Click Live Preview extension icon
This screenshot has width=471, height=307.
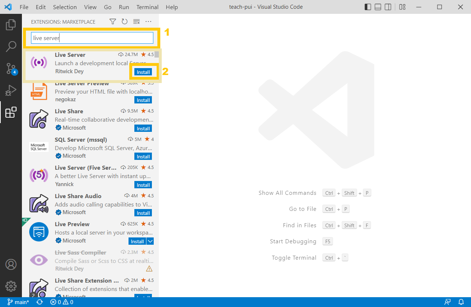pos(39,232)
